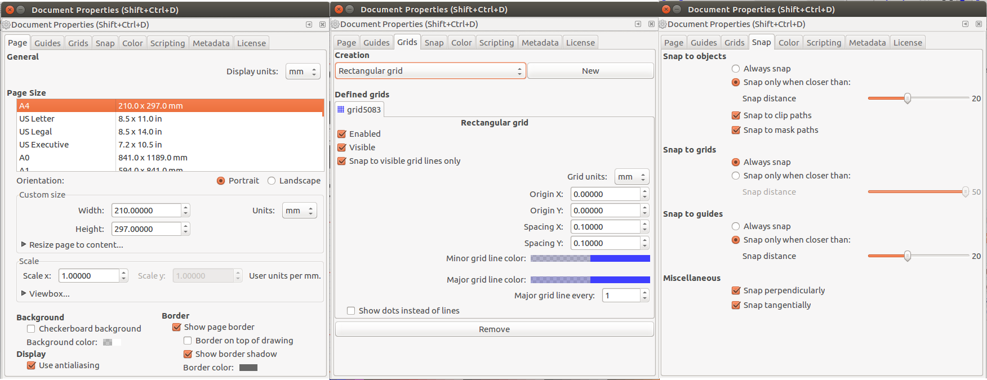Open the Display units dropdown
This screenshot has height=380, width=987.
(x=303, y=71)
